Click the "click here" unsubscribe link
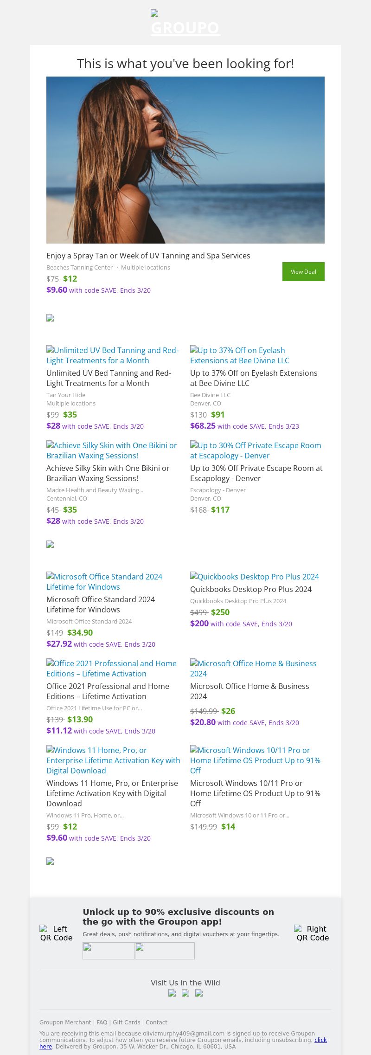The width and height of the screenshot is (371, 1055). [320, 1040]
